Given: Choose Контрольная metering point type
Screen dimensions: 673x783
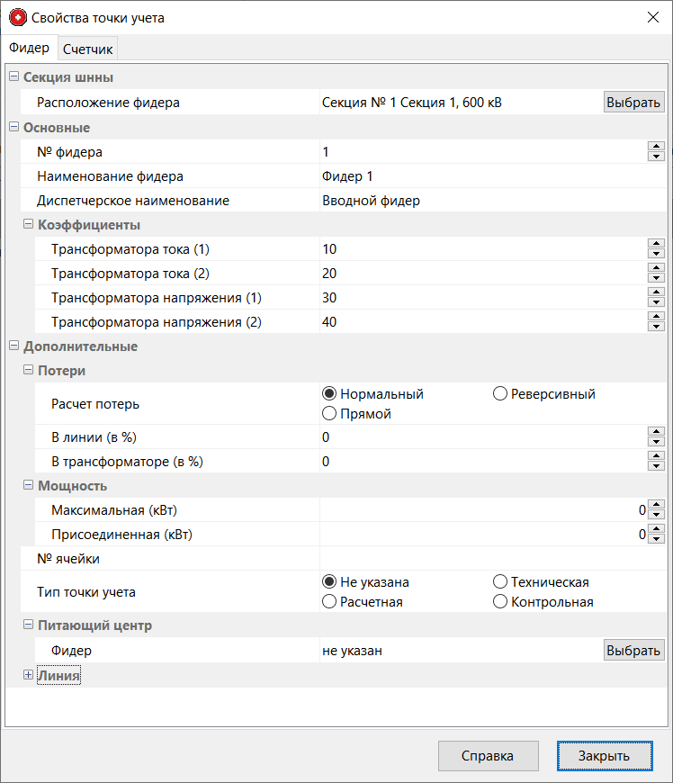Looking at the screenshot, I should point(501,602).
